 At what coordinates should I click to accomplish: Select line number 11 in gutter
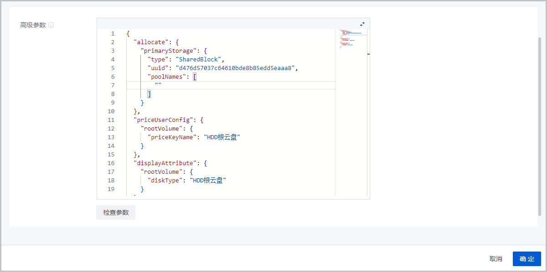click(111, 120)
